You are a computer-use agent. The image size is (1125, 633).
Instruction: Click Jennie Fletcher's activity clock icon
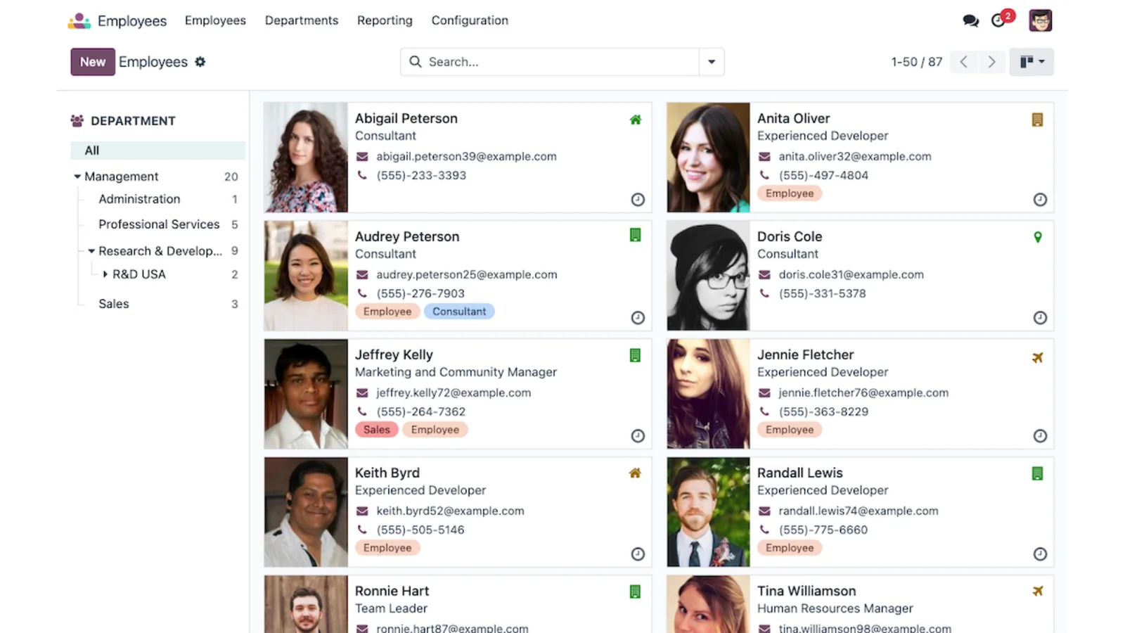1040,436
